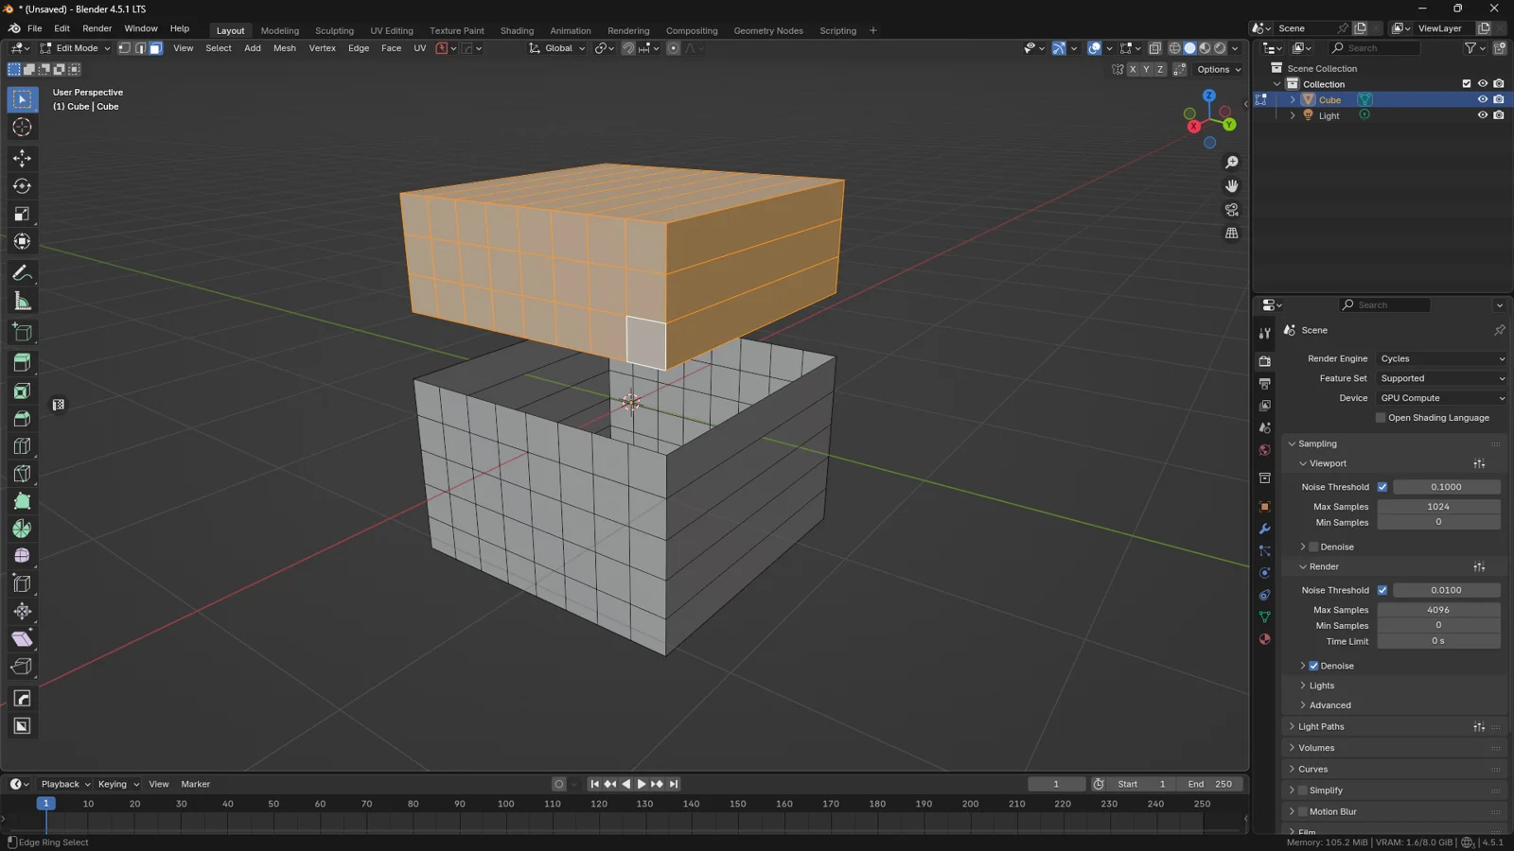Select the Rip Region tool
The image size is (1514, 851).
(x=22, y=667)
